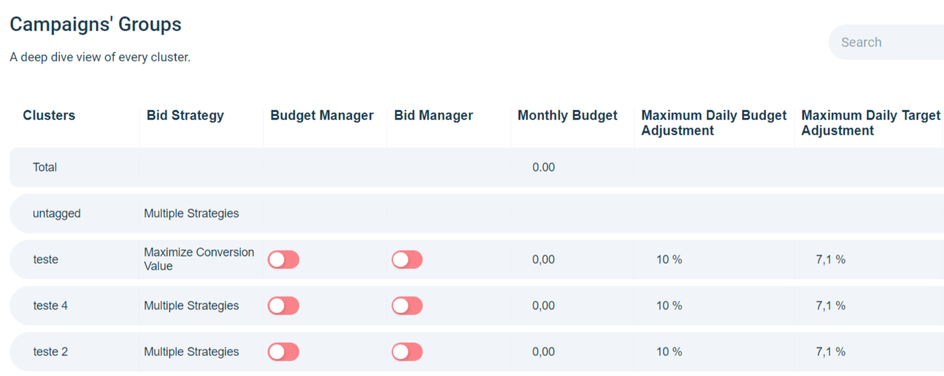Select the Monthly Budget column header
944x376 pixels.
tap(568, 115)
